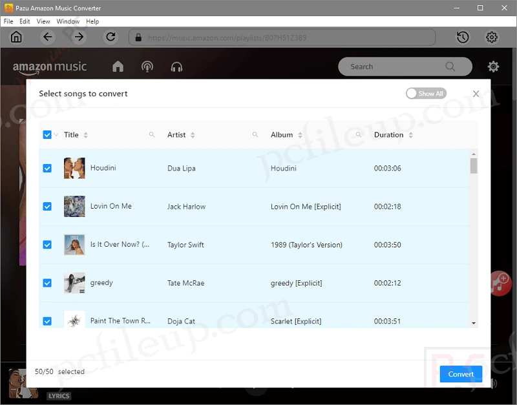Go forward using the right arrow
The image size is (517, 405).
(79, 37)
